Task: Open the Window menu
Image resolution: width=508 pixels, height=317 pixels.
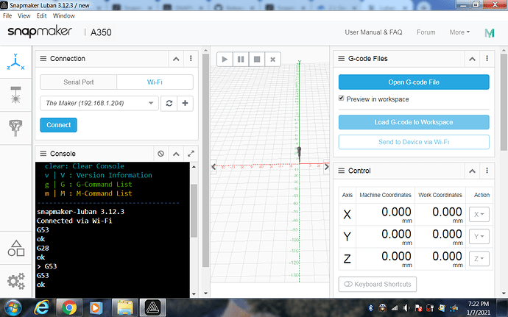Action: [x=64, y=15]
